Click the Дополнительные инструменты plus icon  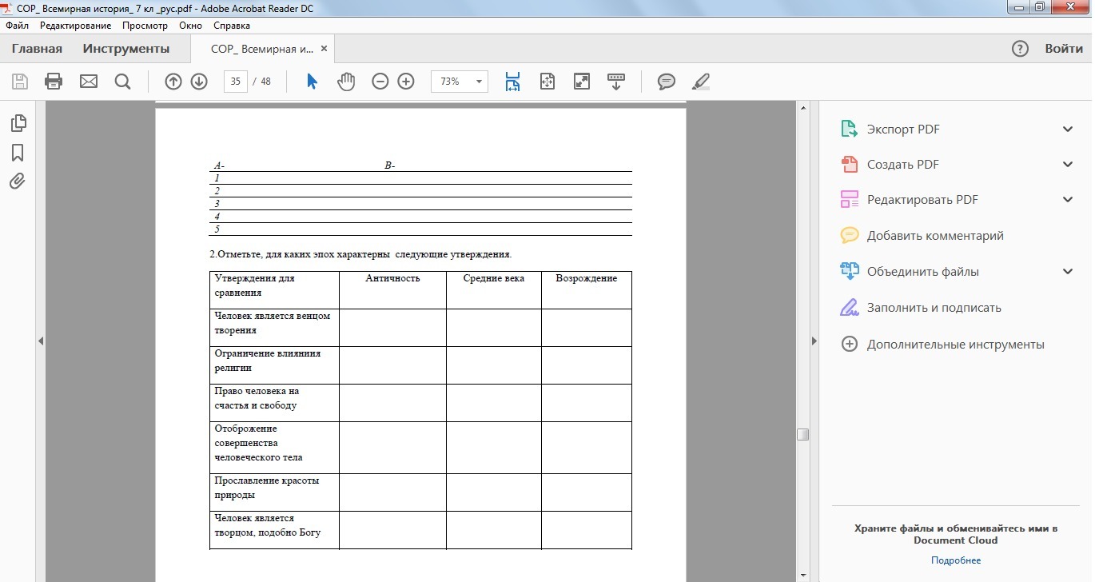click(850, 345)
